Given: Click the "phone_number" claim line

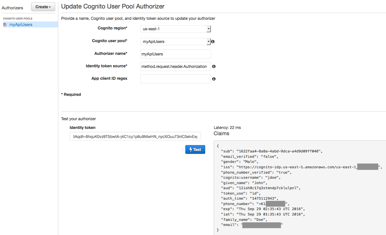Looking at the screenshot, I should [x=255, y=204].
